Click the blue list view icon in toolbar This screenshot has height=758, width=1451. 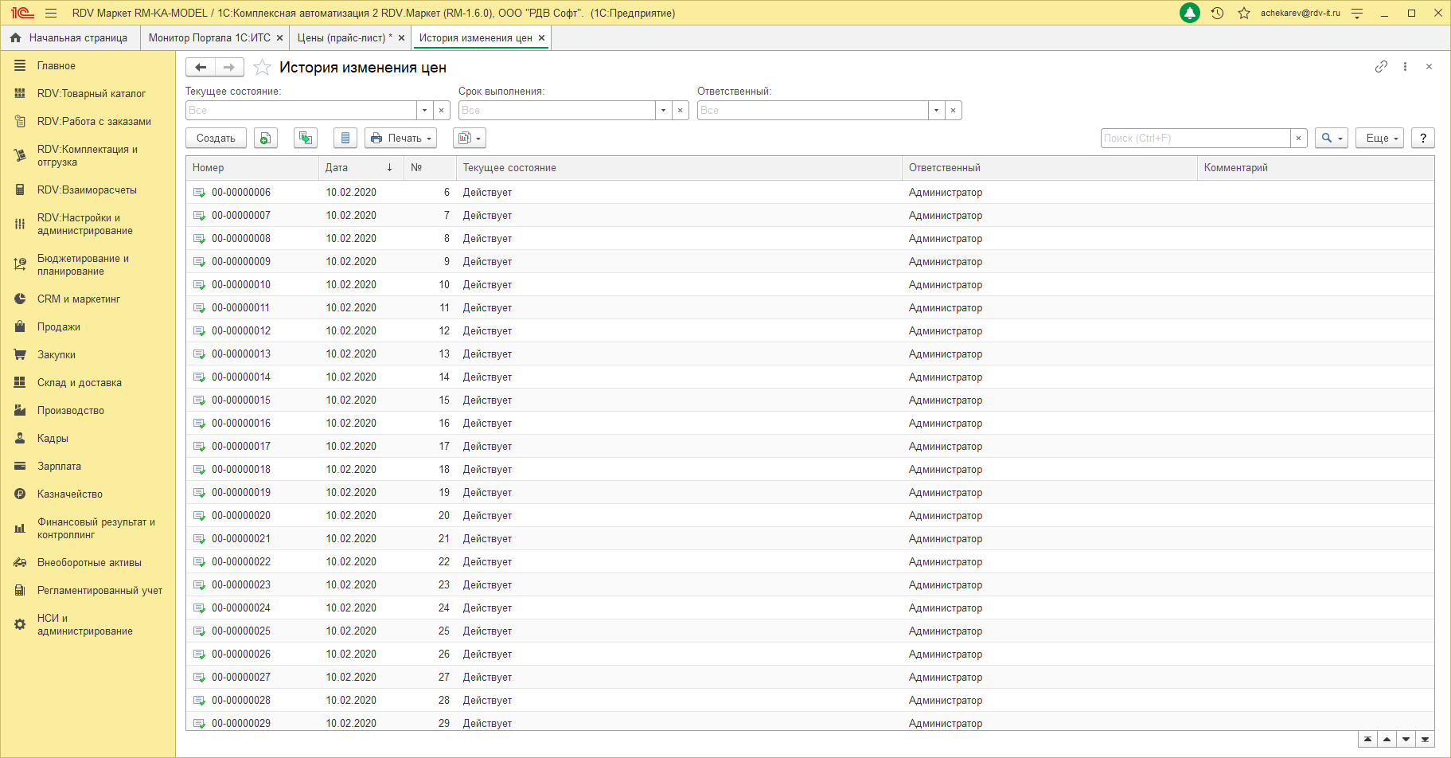coord(345,139)
